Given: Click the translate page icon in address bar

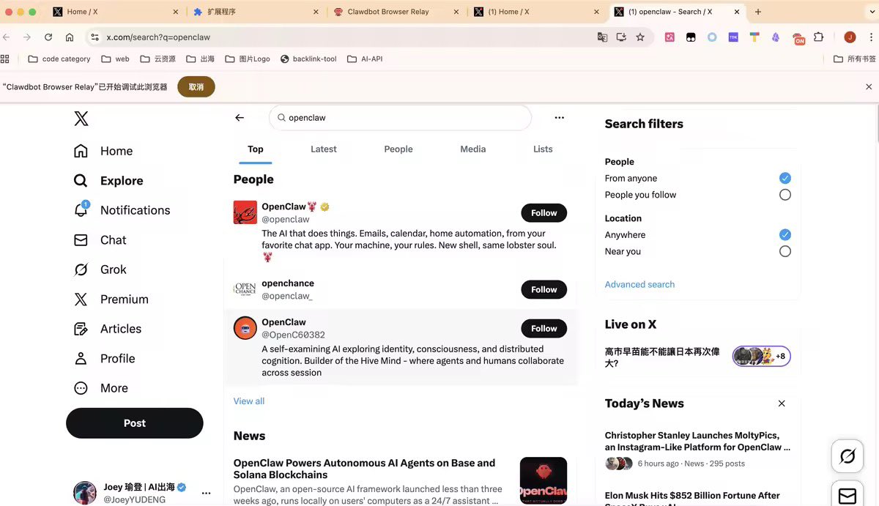Looking at the screenshot, I should (602, 37).
